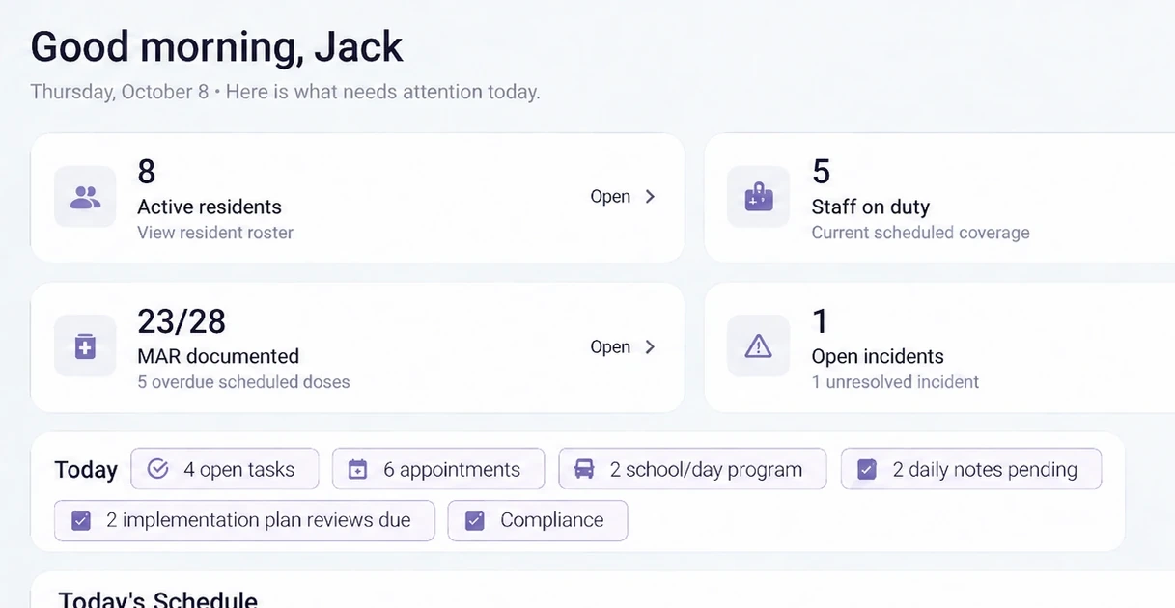The image size is (1175, 608).
Task: Select the 4 open tasks chip
Action: [x=225, y=469]
